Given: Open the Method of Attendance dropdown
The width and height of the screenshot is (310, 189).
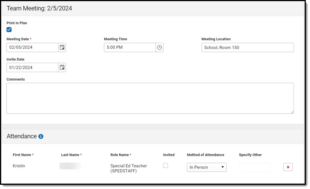Looking at the screenshot, I should (x=207, y=167).
